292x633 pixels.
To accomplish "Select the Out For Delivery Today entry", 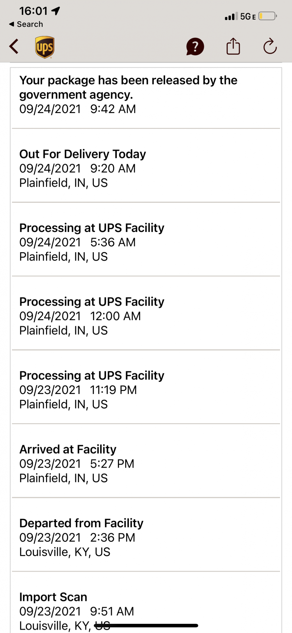I will [146, 168].
